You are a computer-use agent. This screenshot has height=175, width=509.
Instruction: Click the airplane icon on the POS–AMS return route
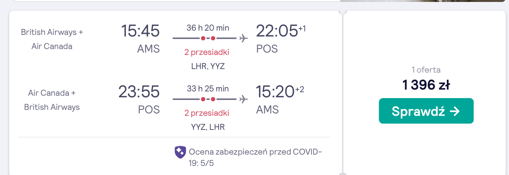coord(243,99)
